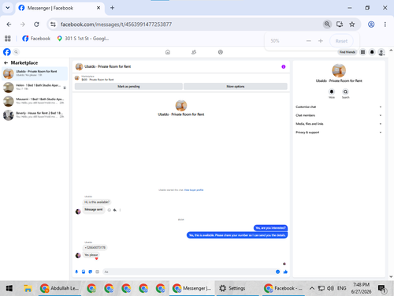Click the phone number message bubble
The width and height of the screenshot is (394, 296).
(x=95, y=248)
